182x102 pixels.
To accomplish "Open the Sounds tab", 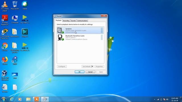I will tap(73, 21).
